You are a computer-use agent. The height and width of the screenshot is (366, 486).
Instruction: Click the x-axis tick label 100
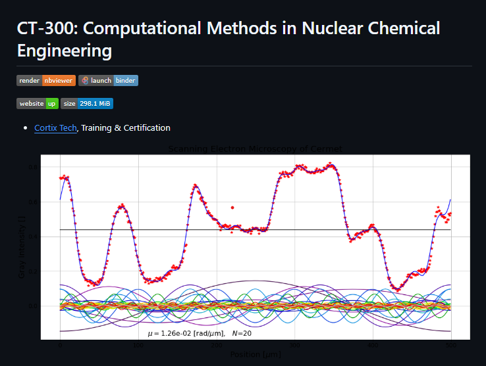click(138, 344)
